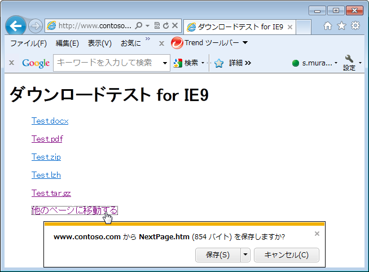Open the s.mura account dropdown
This screenshot has height=272, width=369.
(x=336, y=63)
